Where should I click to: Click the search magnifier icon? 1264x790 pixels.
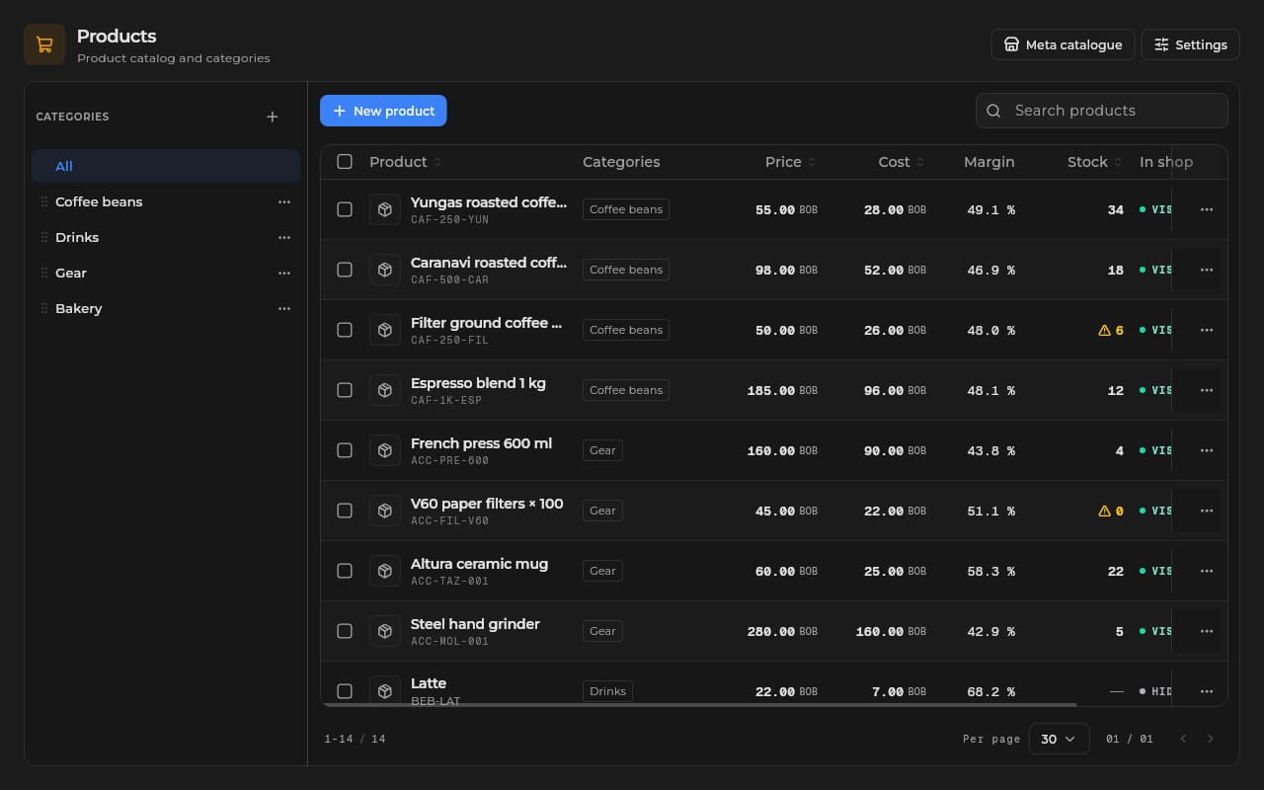[994, 111]
